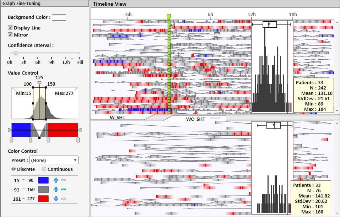
Task: Click the gray color swatch for 91–160
Action: coord(43,190)
